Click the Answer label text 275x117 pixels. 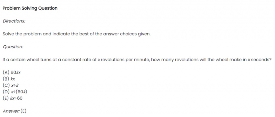11,111
